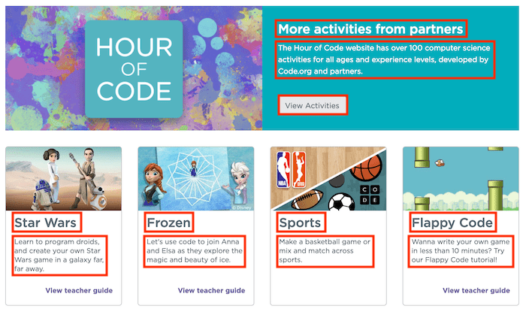Click the NBA logo in Sports image
Image resolution: width=526 pixels, height=312 pixels.
[x=283, y=169]
